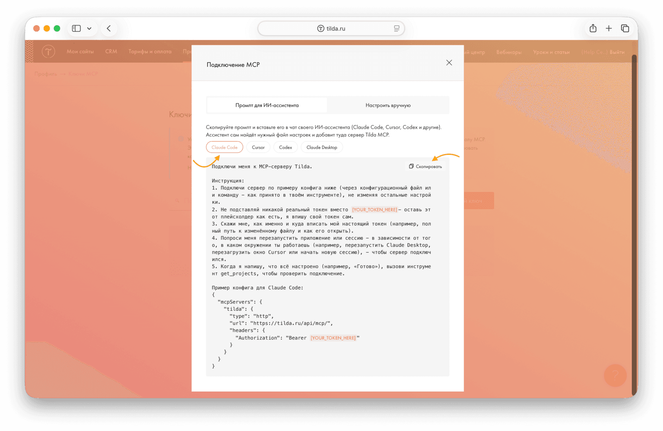This screenshot has height=431, width=663.
Task: Expand the sidebar dropdown chevron
Action: coord(89,28)
